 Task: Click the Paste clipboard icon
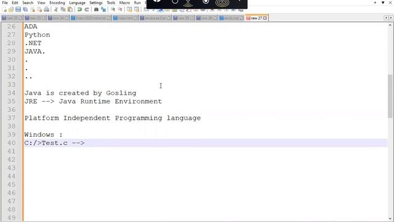click(x=70, y=10)
